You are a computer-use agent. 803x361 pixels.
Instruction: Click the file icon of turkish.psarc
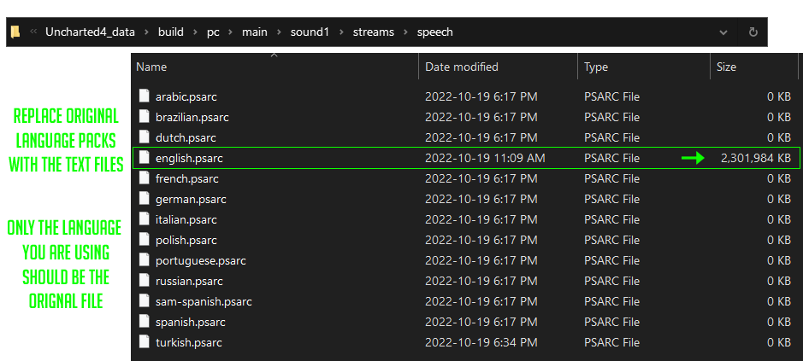(145, 342)
